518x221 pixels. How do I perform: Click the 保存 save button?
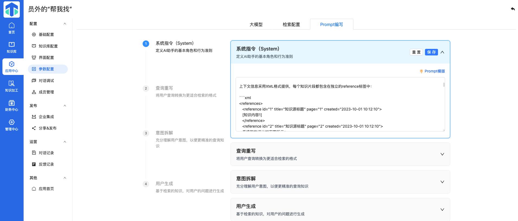[431, 52]
